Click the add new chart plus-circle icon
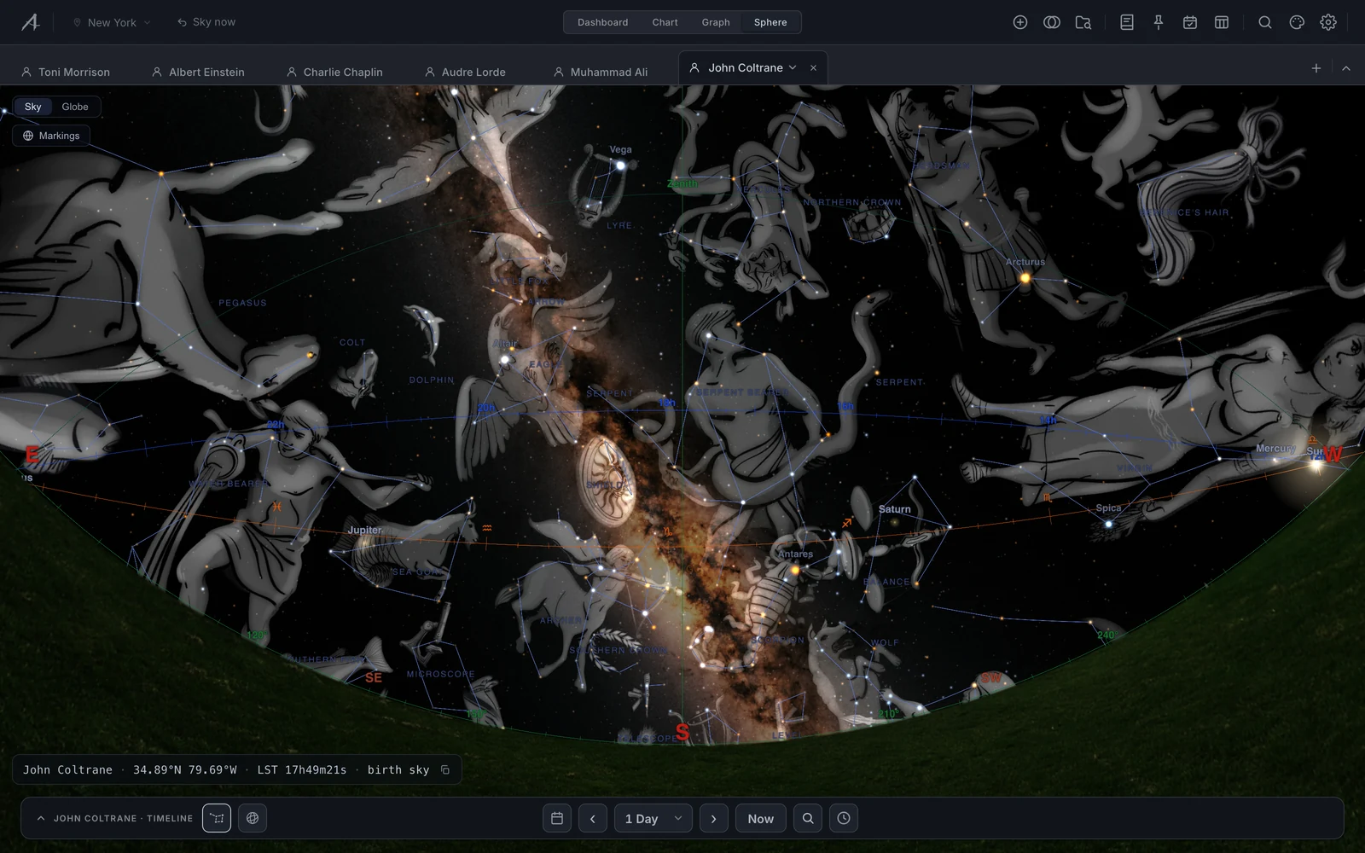 tap(1019, 22)
